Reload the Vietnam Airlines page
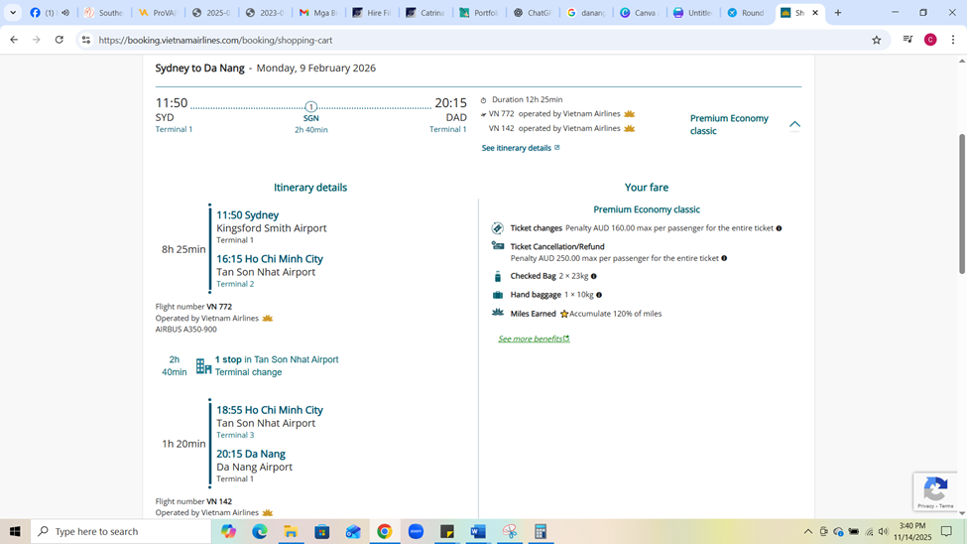The image size is (967, 544). (x=60, y=40)
